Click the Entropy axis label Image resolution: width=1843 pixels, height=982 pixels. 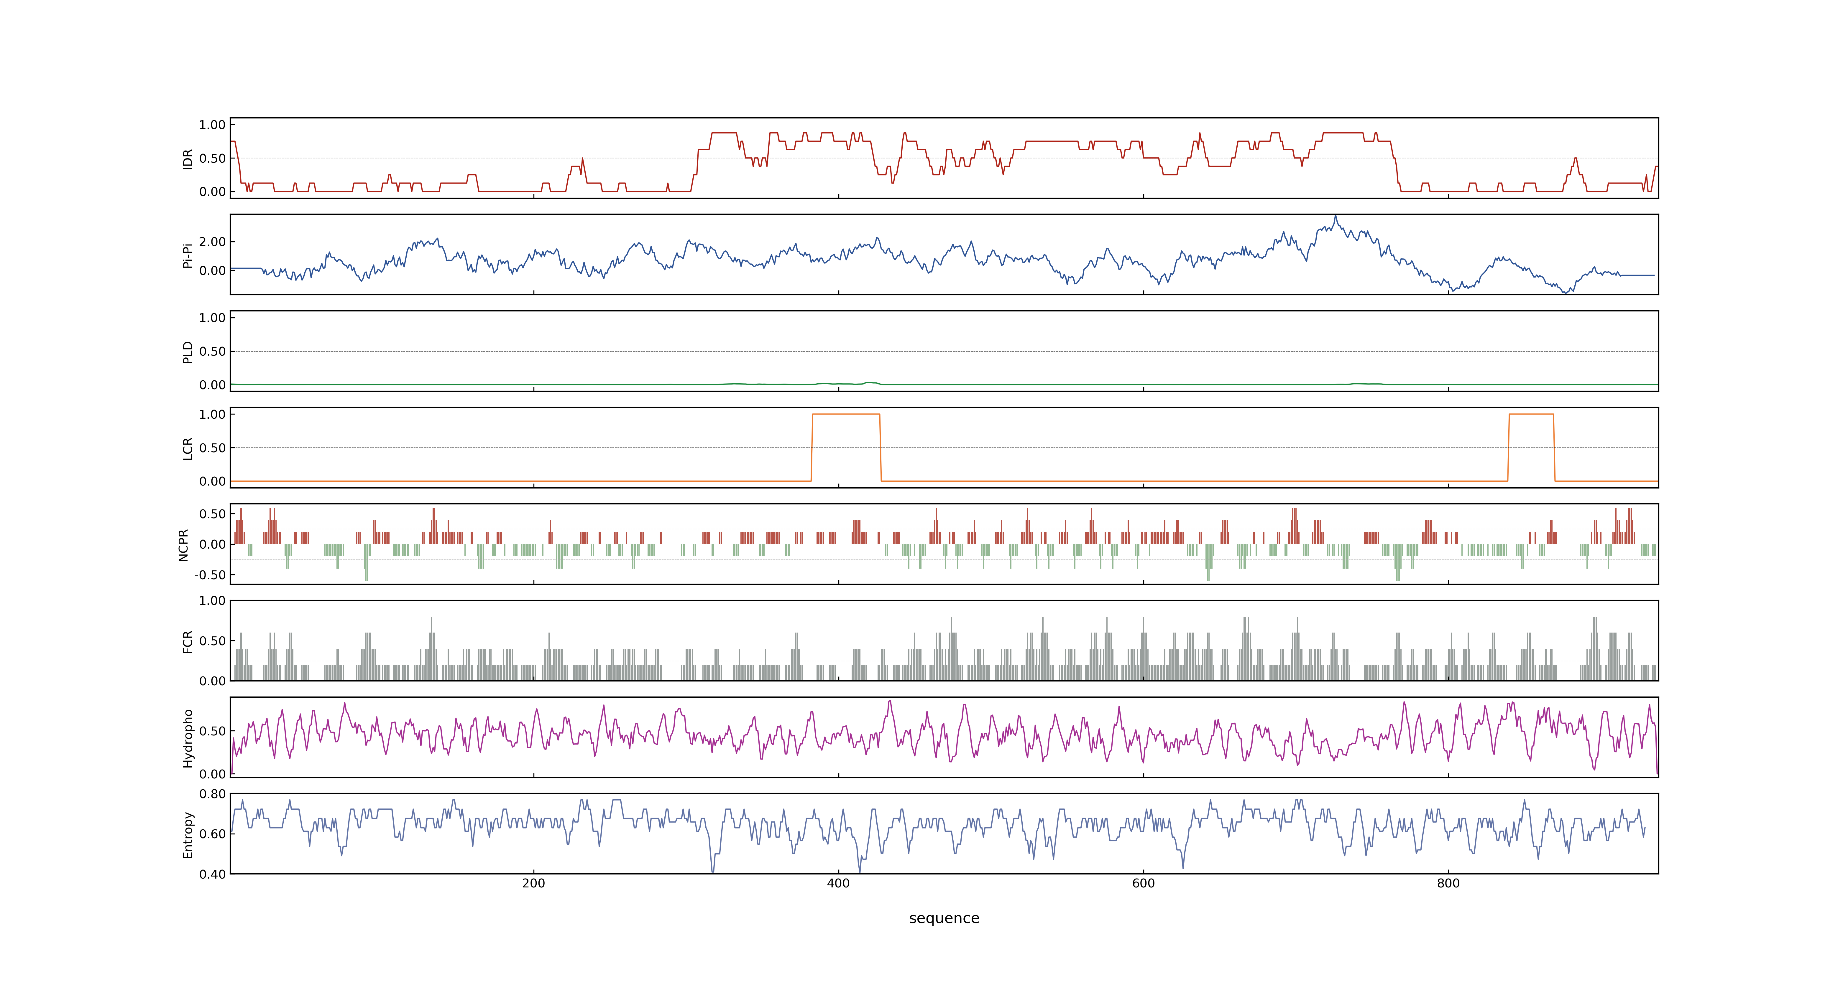(188, 834)
